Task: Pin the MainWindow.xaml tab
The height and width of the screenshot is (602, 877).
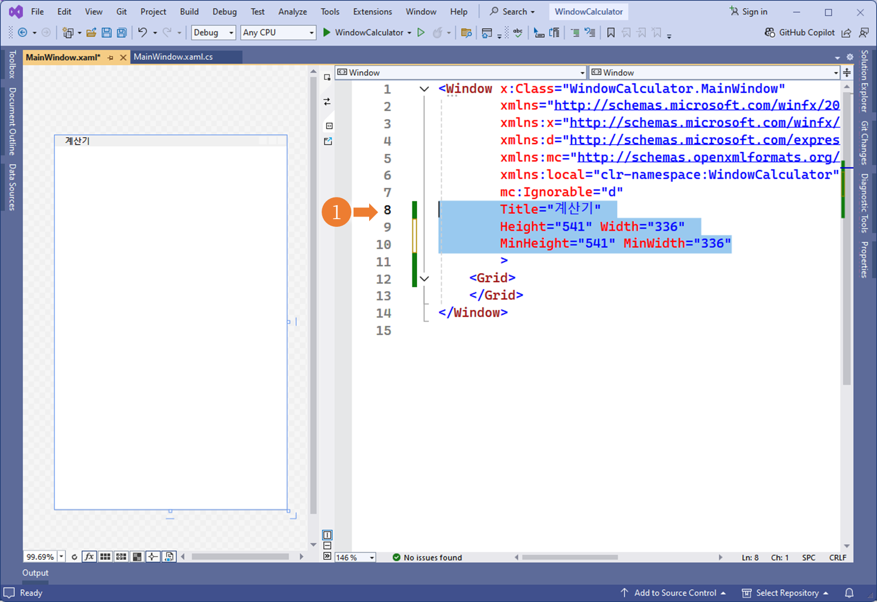Action: pyautogui.click(x=111, y=57)
